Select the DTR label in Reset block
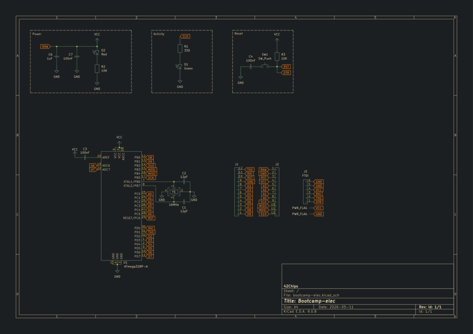This screenshot has height=334, width=473. [286, 72]
